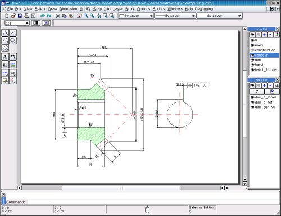Select the Insert image tool
The width and height of the screenshot is (281, 216).
tap(13, 64)
